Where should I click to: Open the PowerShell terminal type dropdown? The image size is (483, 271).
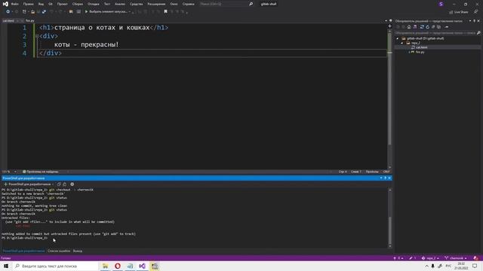(x=53, y=184)
